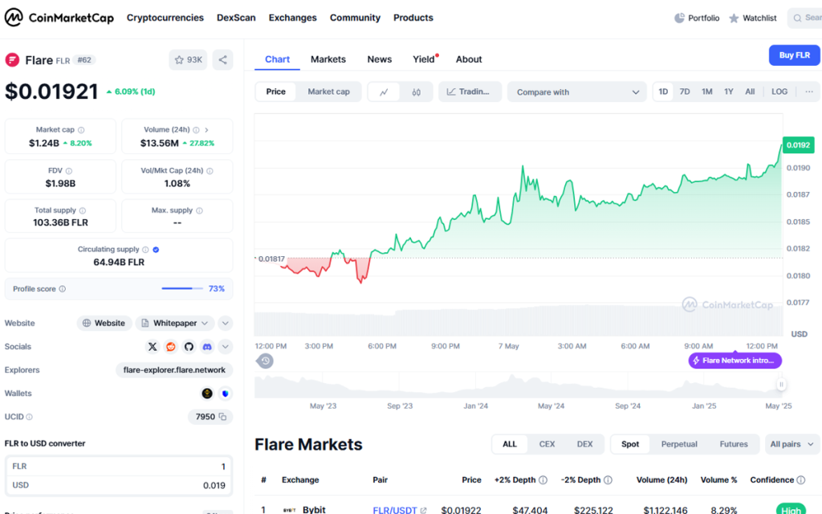This screenshot has height=514, width=822.
Task: Open chart more options ellipsis
Action: (x=809, y=92)
